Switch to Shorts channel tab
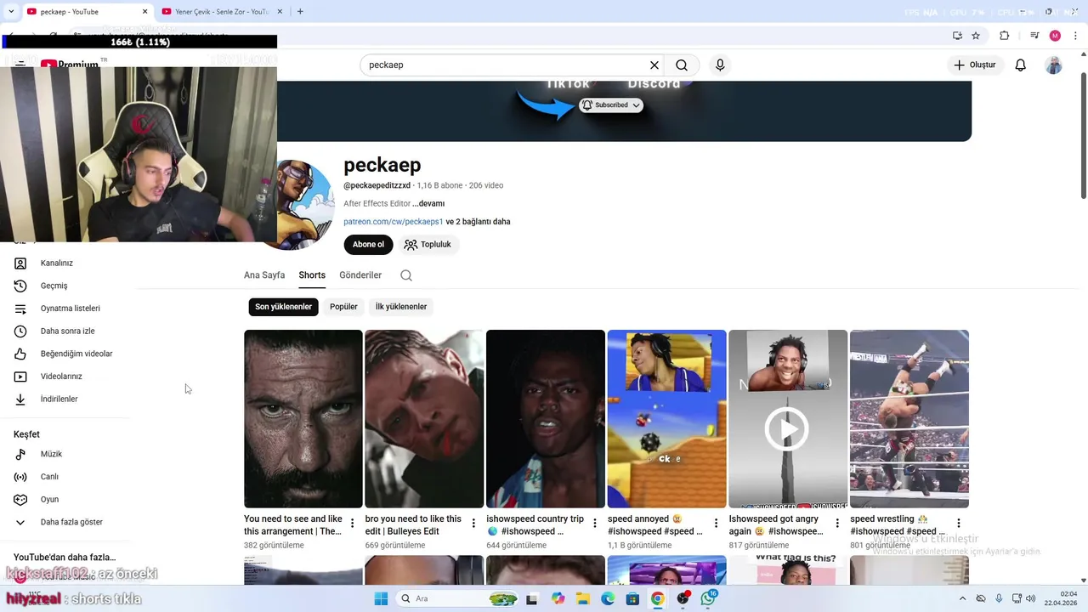This screenshot has height=612, width=1088. pos(312,275)
